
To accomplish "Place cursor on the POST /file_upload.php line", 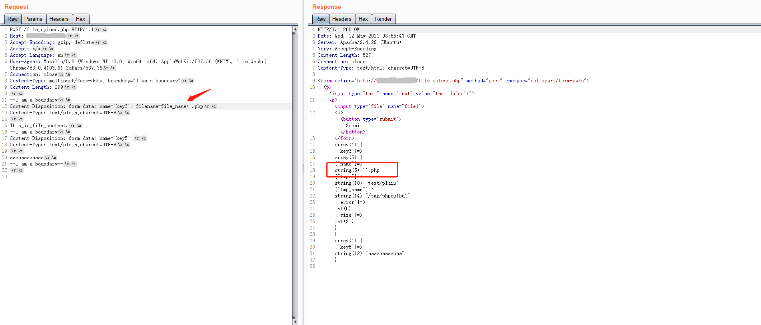I will coord(52,30).
